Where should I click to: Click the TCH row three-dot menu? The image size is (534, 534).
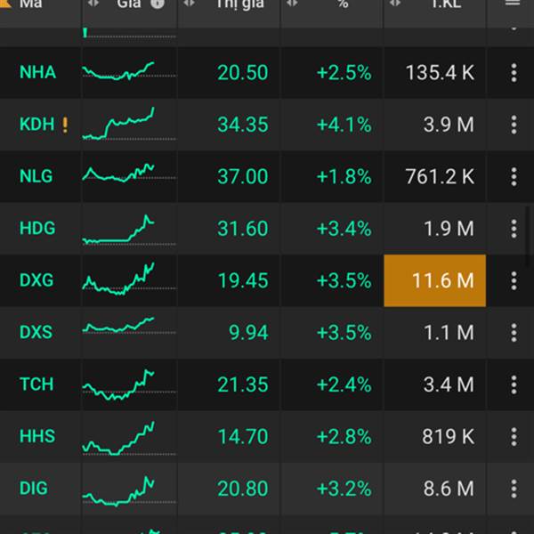[x=514, y=384]
